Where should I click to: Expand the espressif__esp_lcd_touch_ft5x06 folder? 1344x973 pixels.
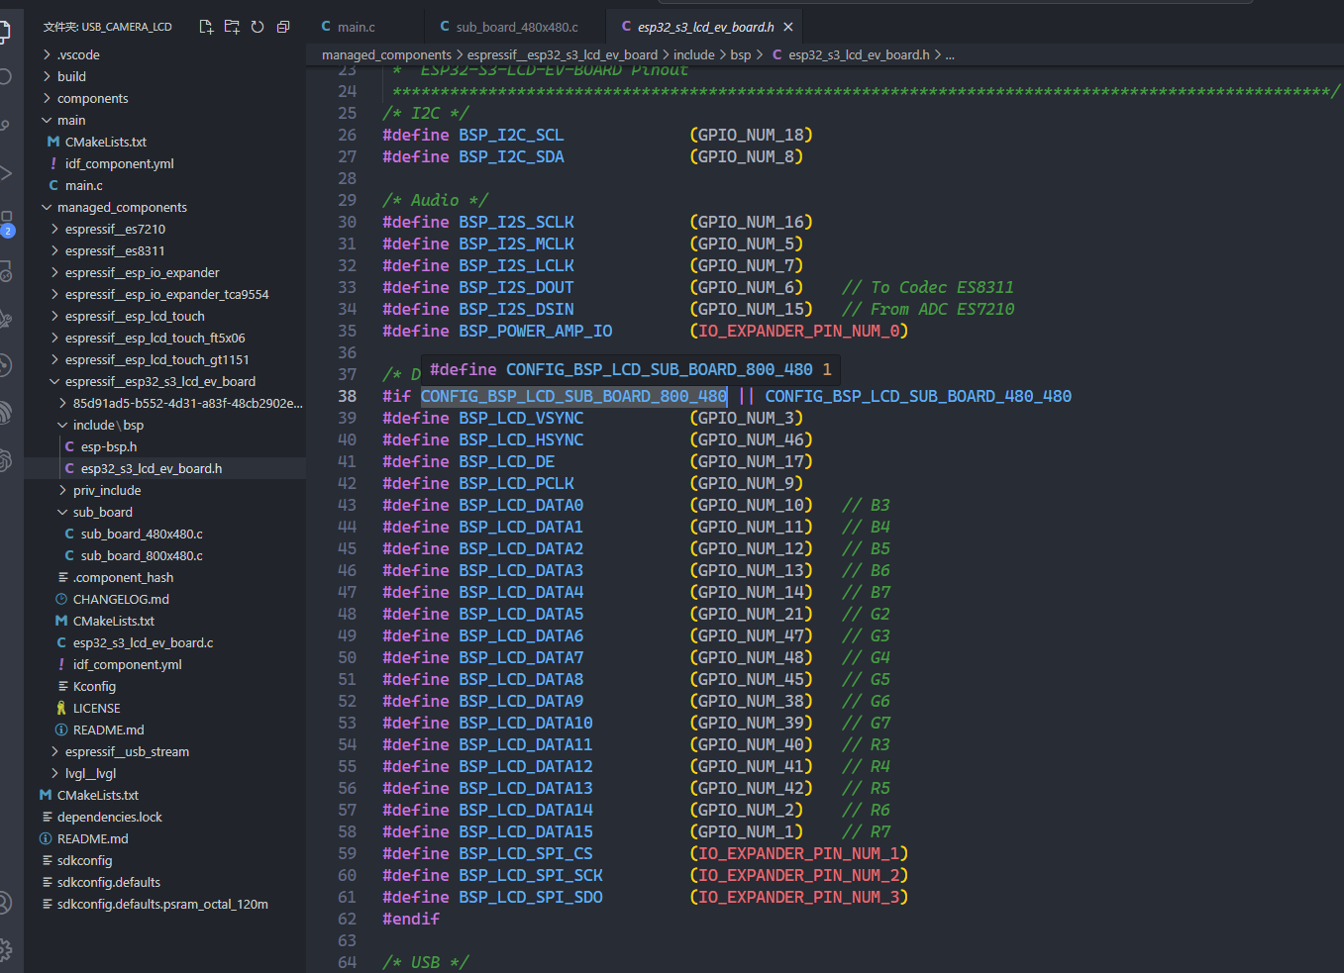(54, 338)
